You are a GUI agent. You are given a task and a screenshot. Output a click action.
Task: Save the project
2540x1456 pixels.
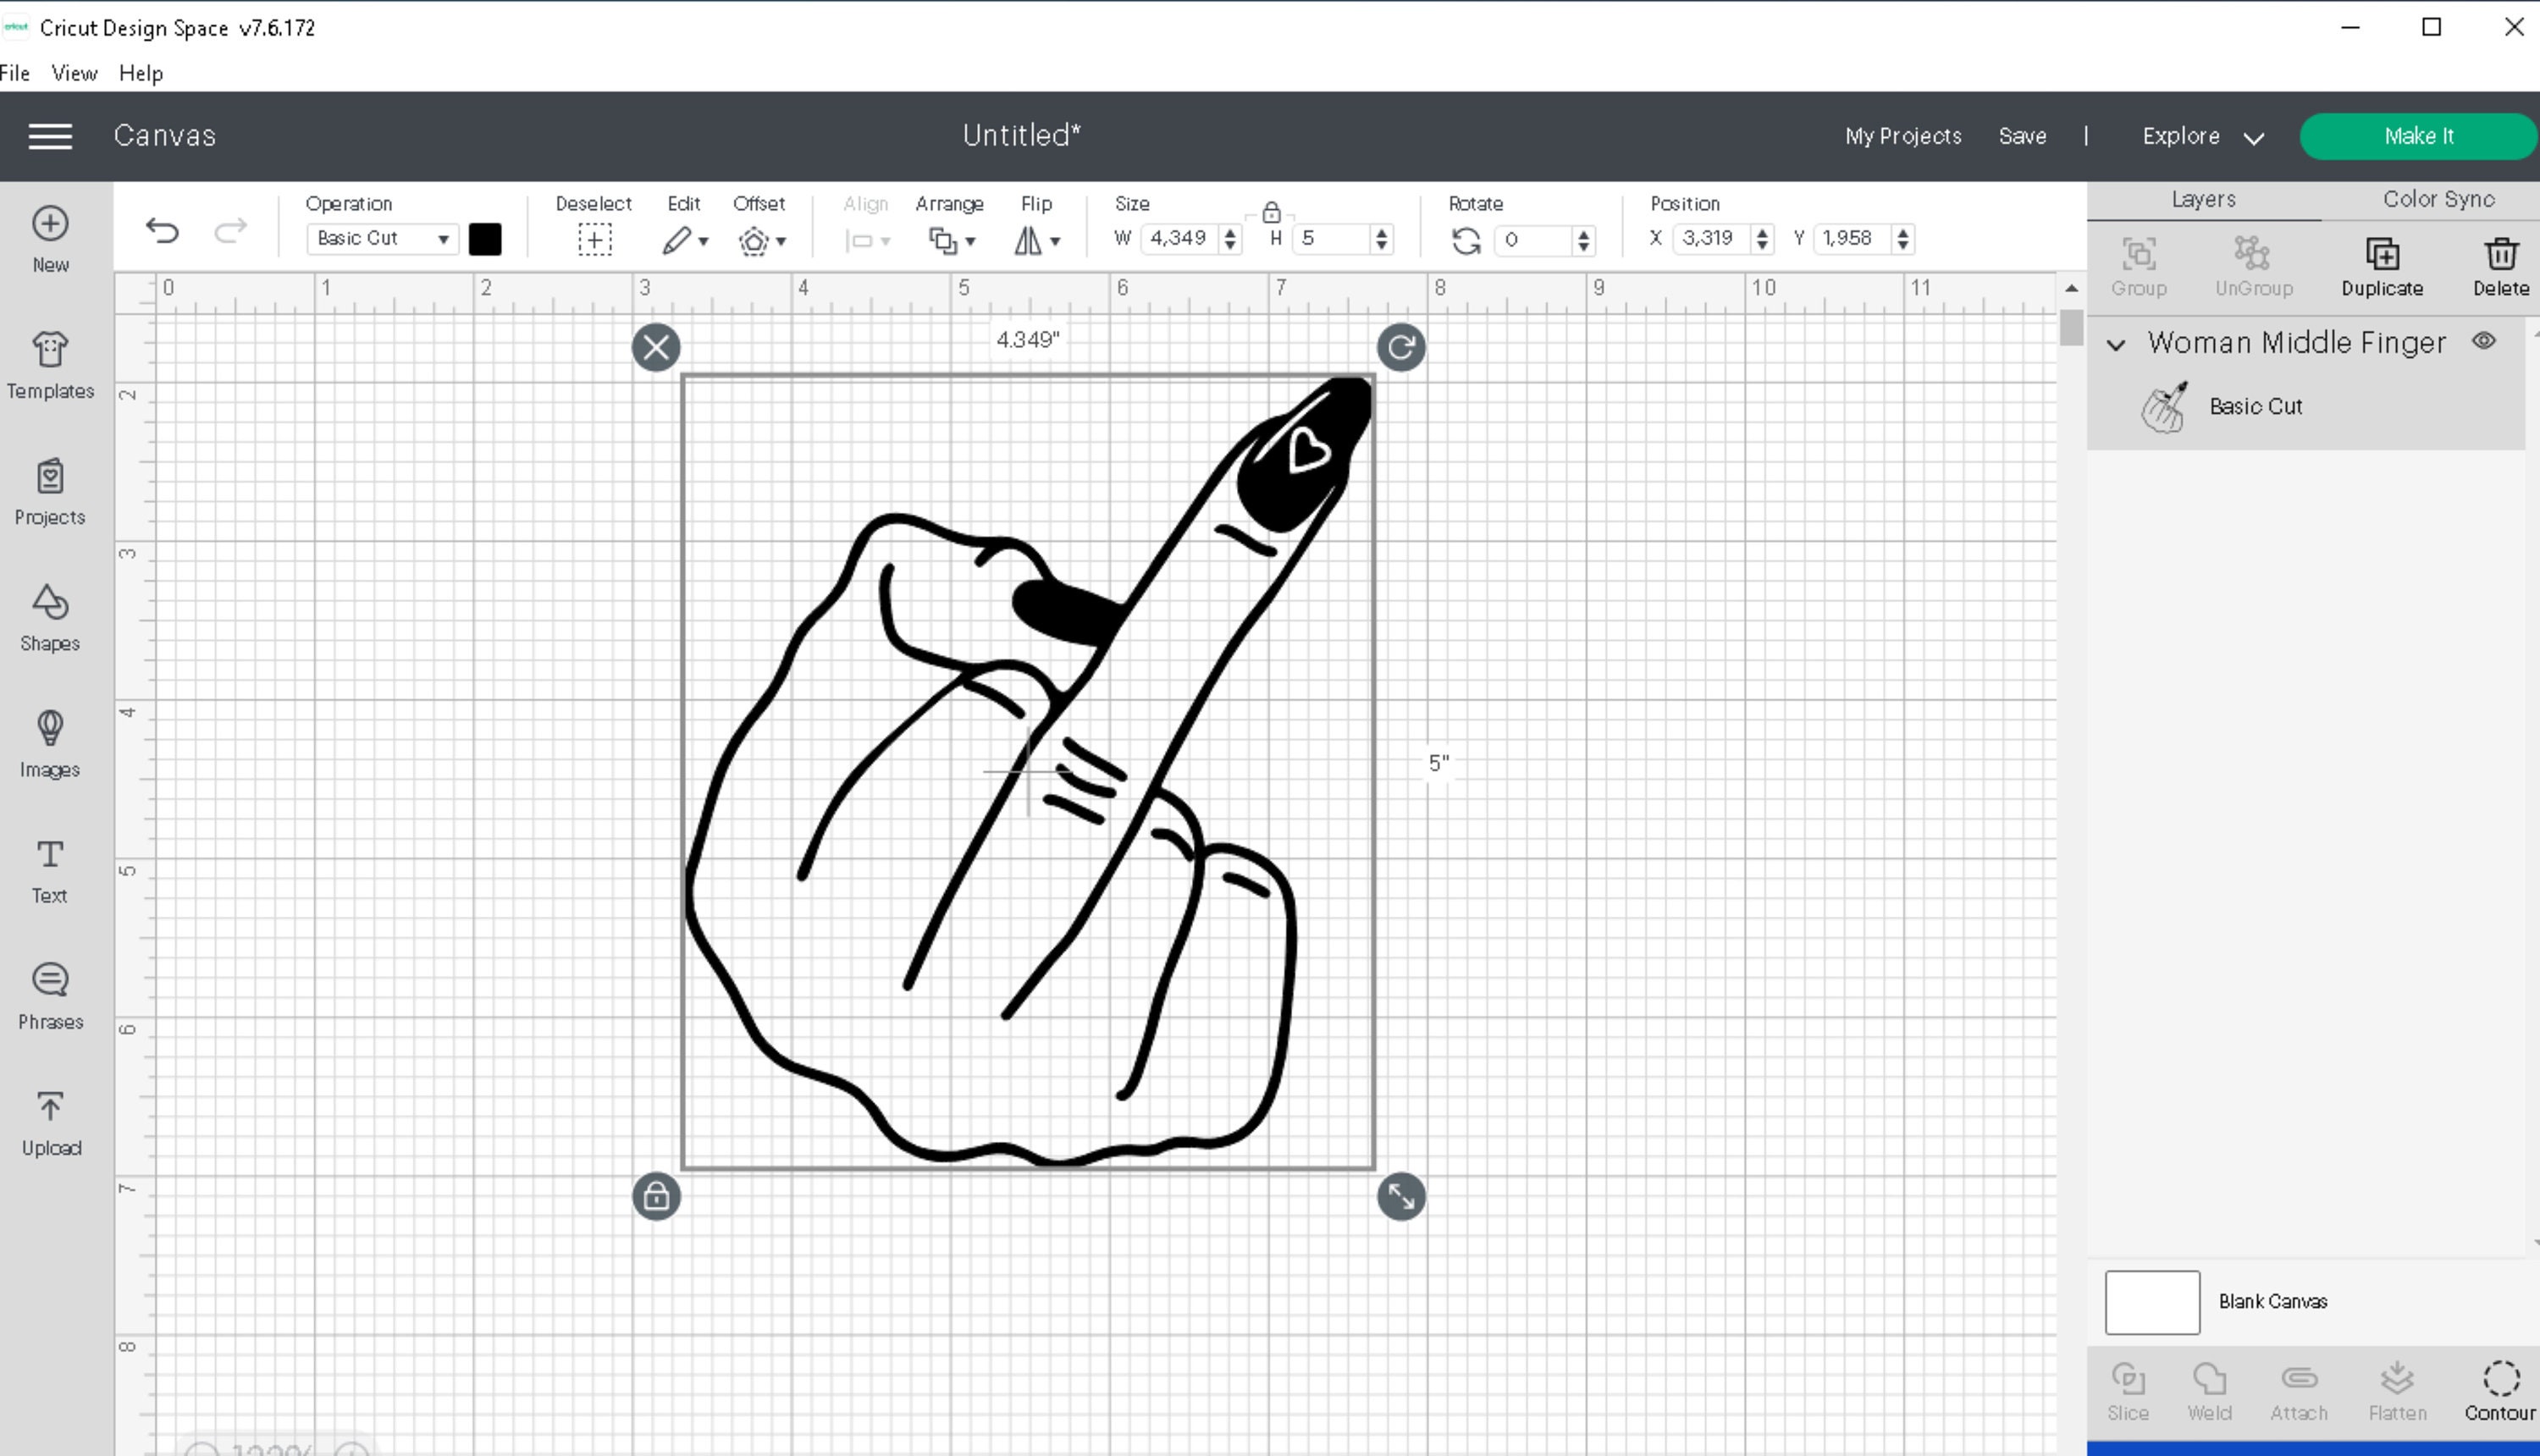click(x=2022, y=136)
